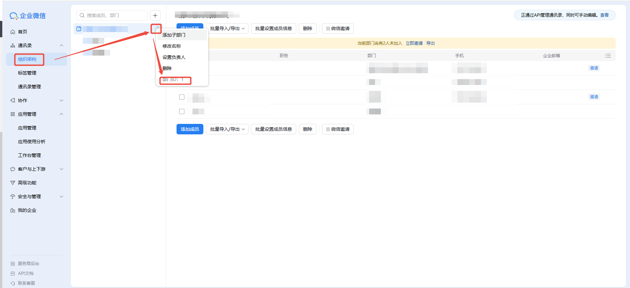Click the plus icon beside search box

tap(155, 15)
